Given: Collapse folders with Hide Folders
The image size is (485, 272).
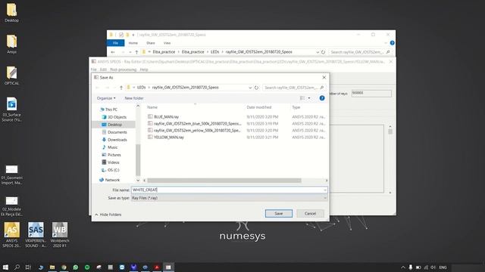Looking at the screenshot, I should 108,215.
